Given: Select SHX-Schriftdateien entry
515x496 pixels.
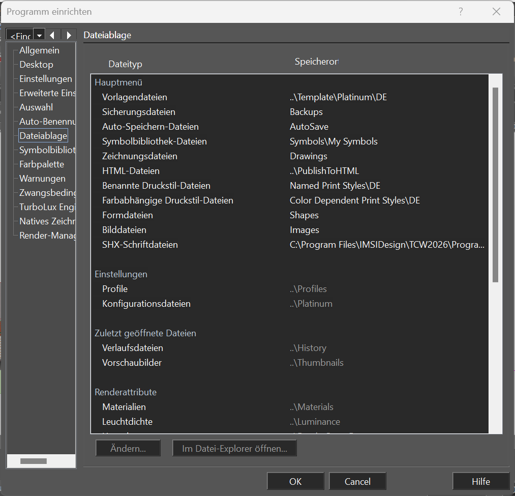Looking at the screenshot, I should pyautogui.click(x=290, y=245).
